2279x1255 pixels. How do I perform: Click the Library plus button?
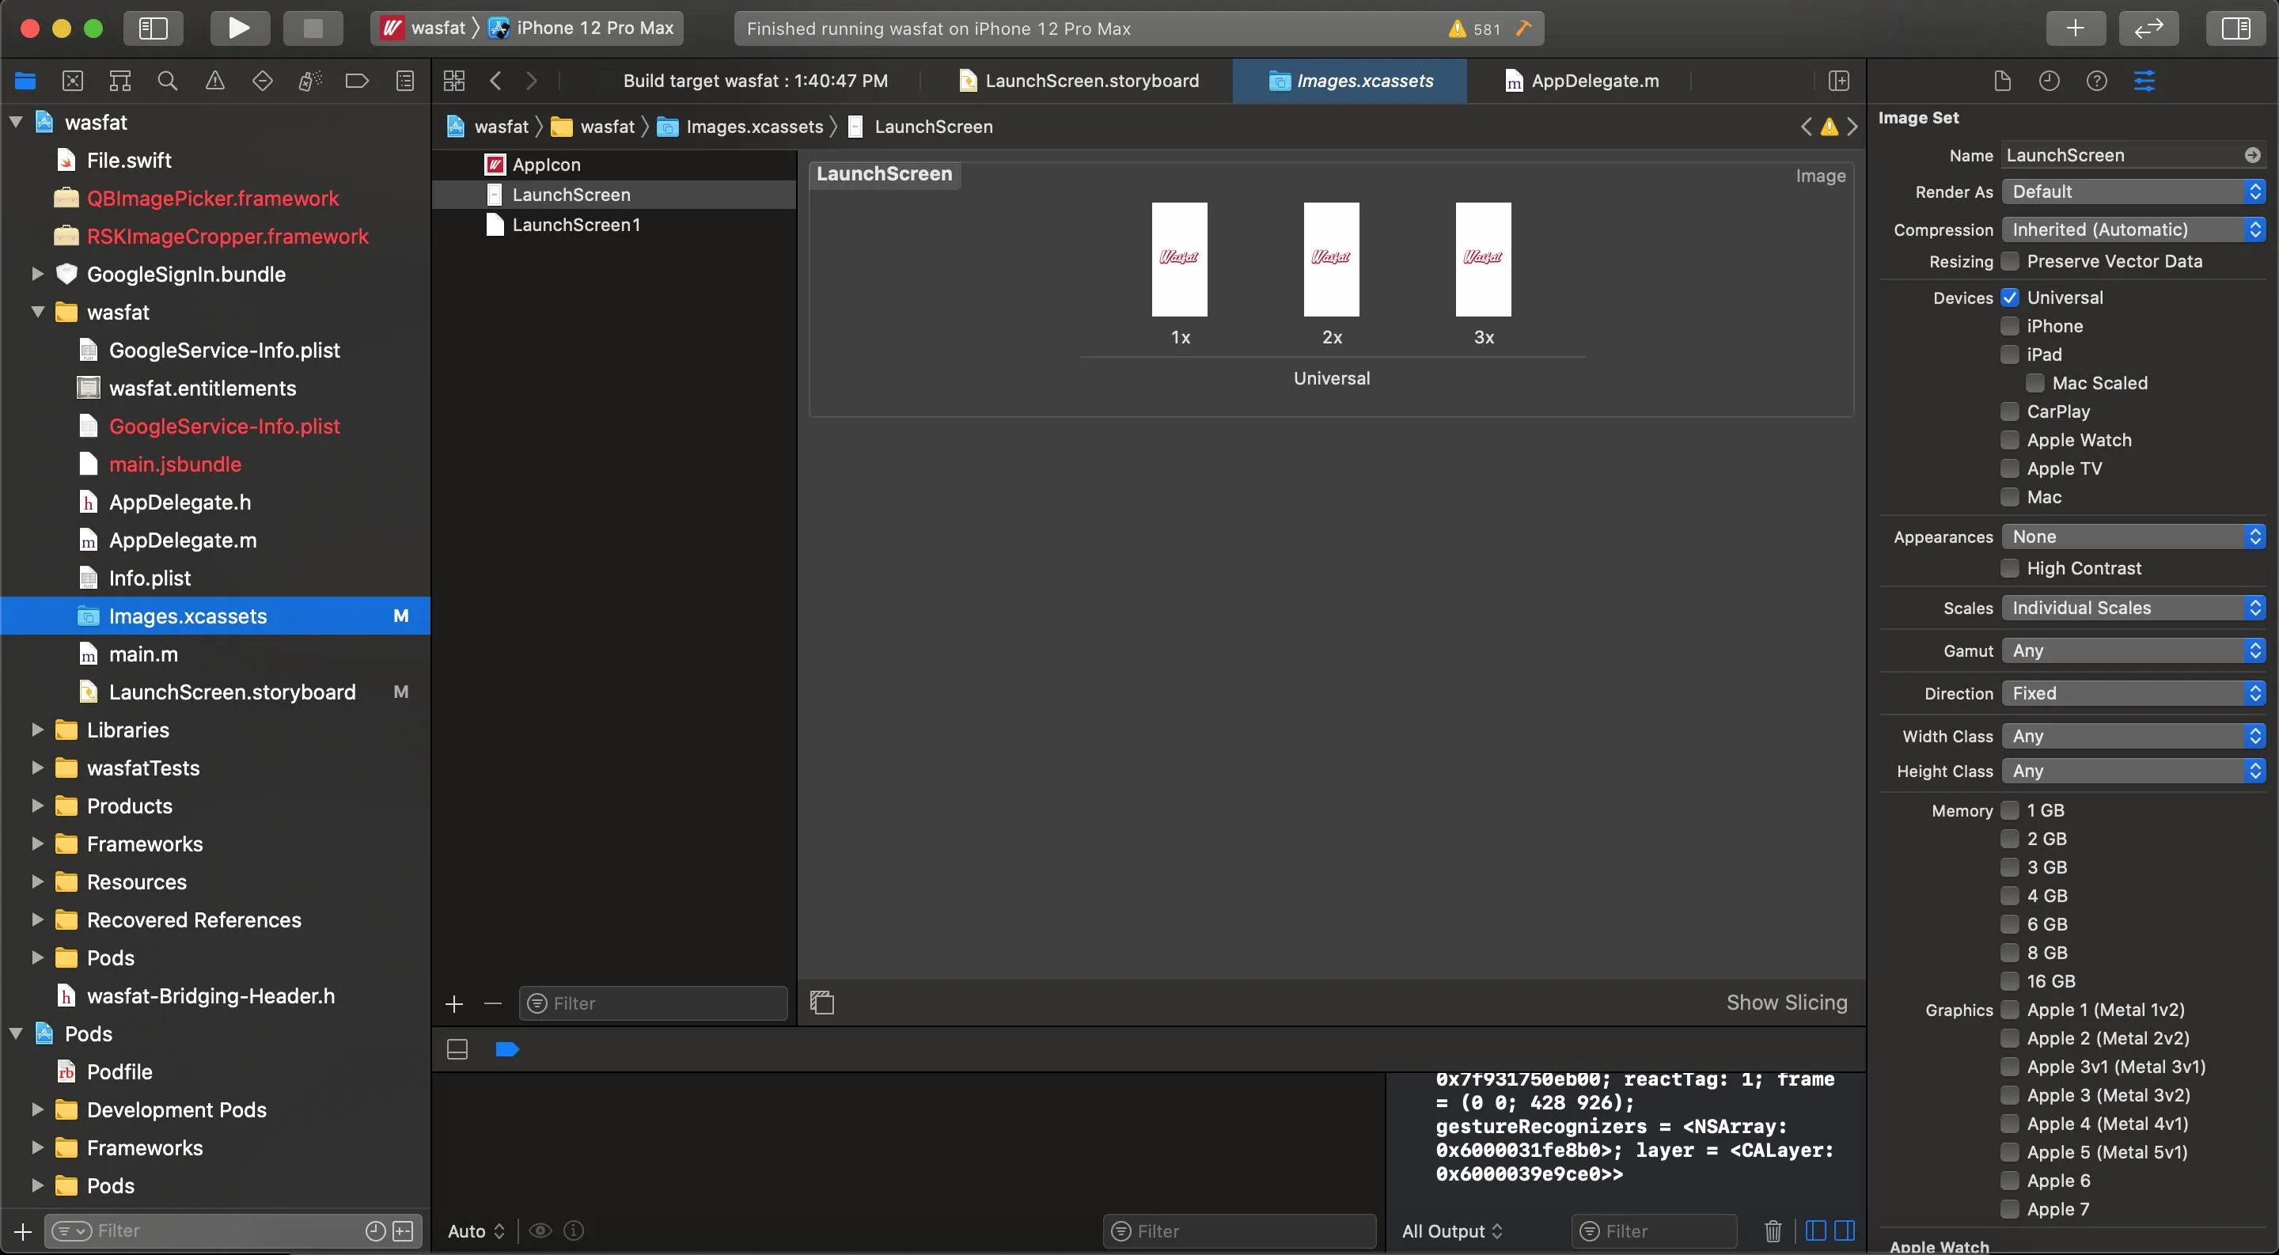2075,28
